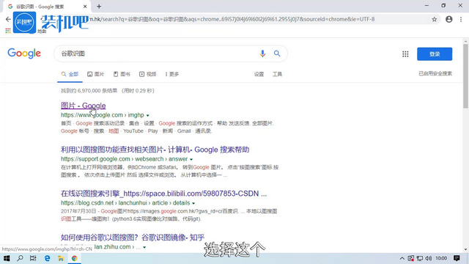Click the blue magnifier search button

(x=277, y=54)
